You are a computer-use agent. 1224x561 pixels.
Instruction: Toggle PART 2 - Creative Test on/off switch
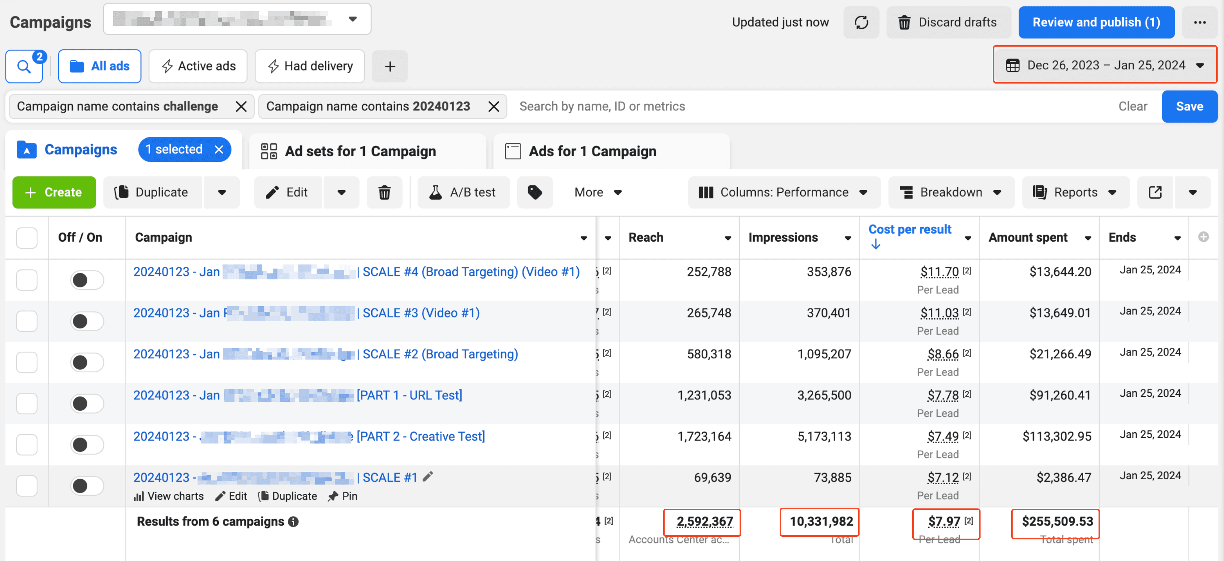tap(87, 445)
